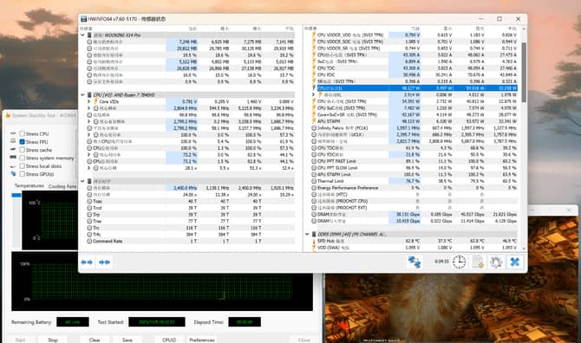Select the Energy Performance Preference row

[x=414, y=188]
